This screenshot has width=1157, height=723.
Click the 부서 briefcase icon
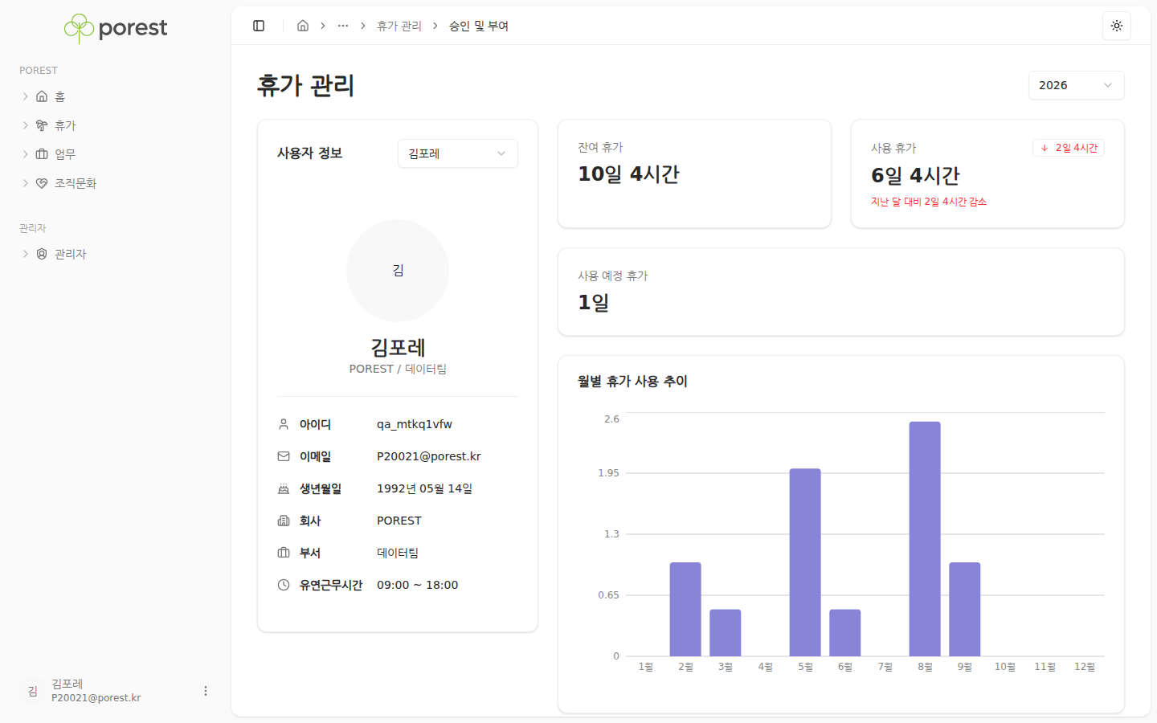point(284,553)
